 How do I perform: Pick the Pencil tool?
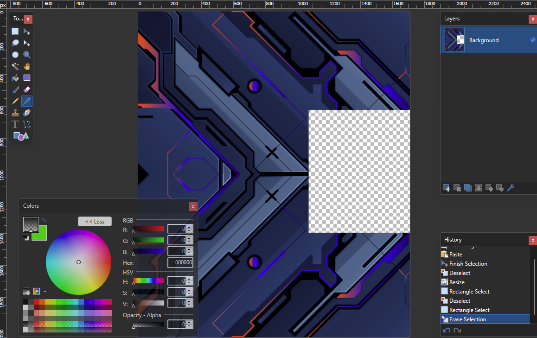(15, 101)
